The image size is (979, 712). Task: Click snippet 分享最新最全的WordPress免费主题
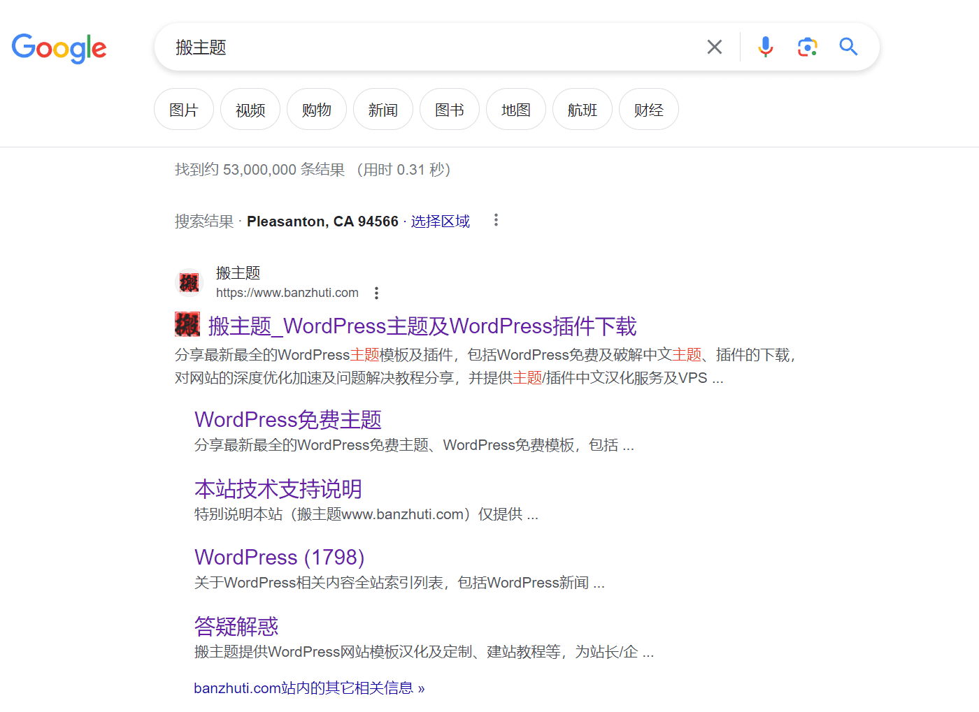(414, 445)
